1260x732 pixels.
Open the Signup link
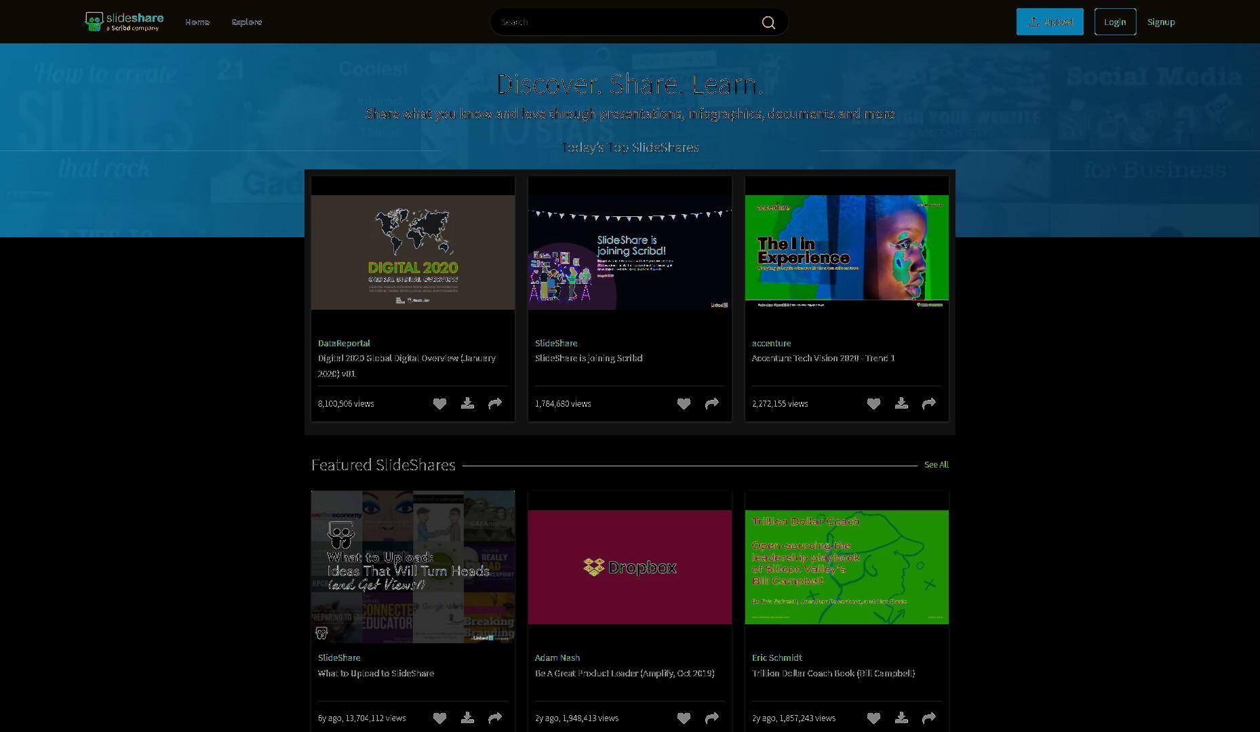[1161, 22]
